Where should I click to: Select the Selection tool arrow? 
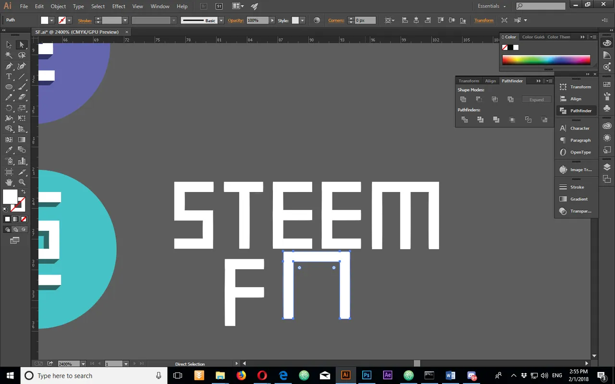pyautogui.click(x=9, y=45)
